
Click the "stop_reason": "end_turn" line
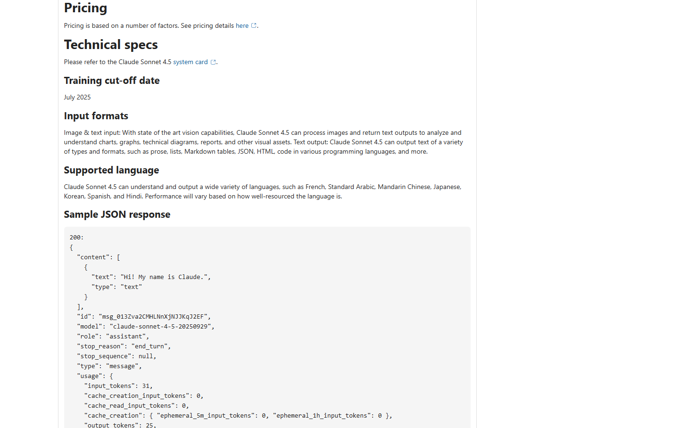click(124, 346)
